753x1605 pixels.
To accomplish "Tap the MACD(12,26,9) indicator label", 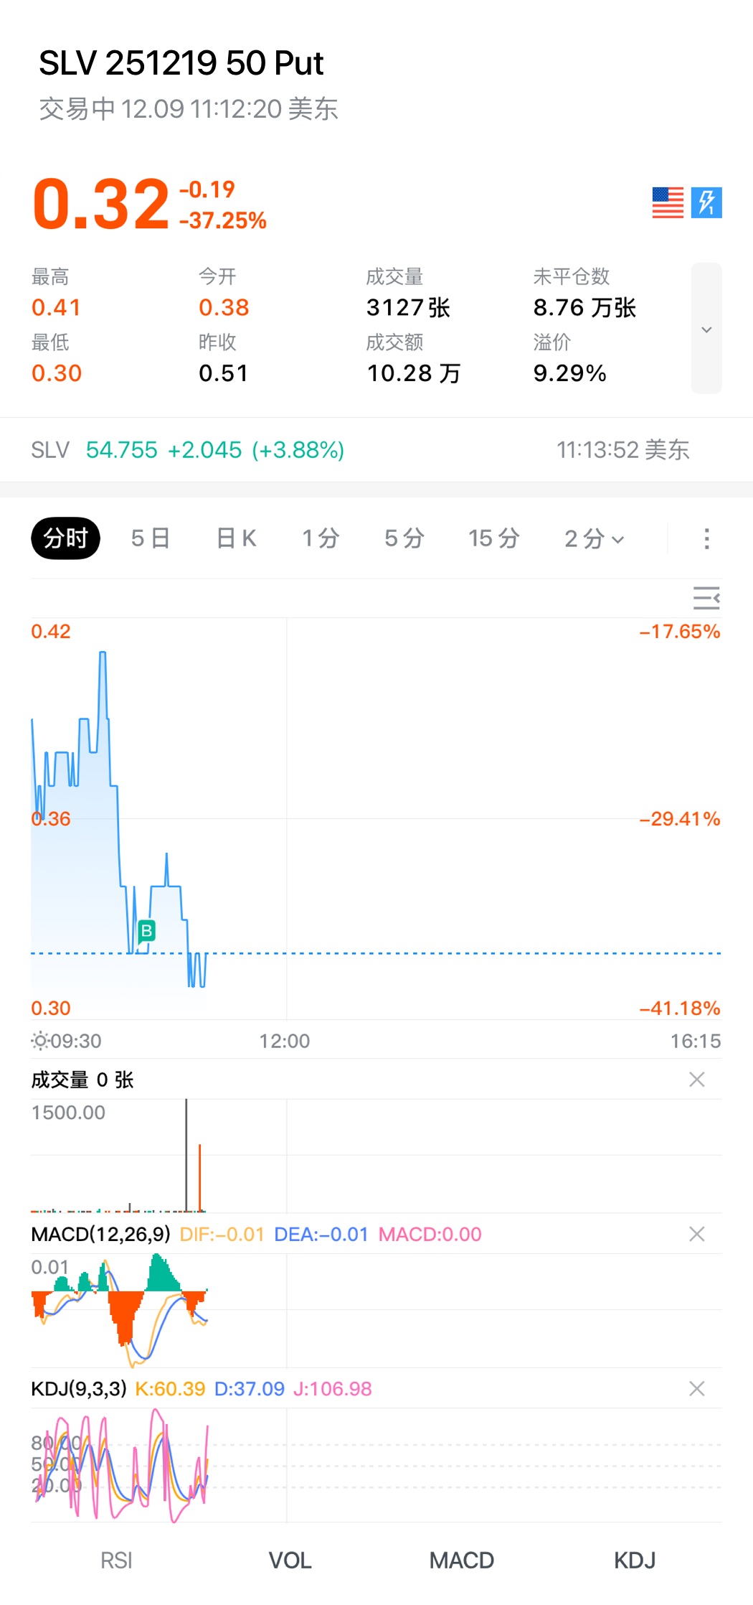I will click(100, 1234).
